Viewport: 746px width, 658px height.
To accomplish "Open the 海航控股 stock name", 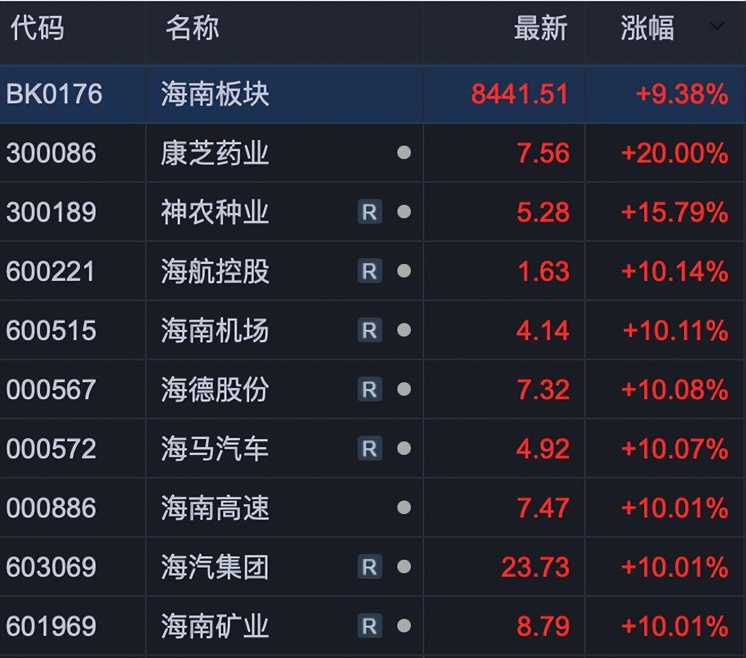I will click(215, 271).
